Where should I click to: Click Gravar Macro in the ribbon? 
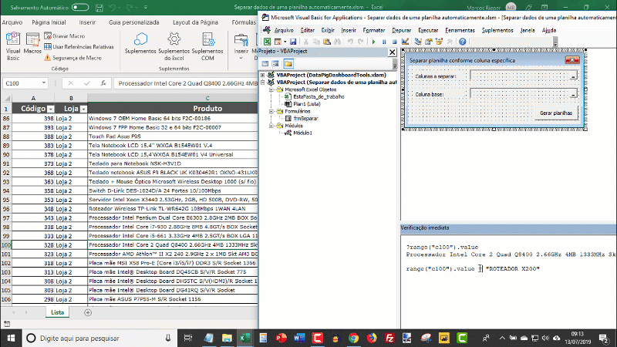[65, 35]
